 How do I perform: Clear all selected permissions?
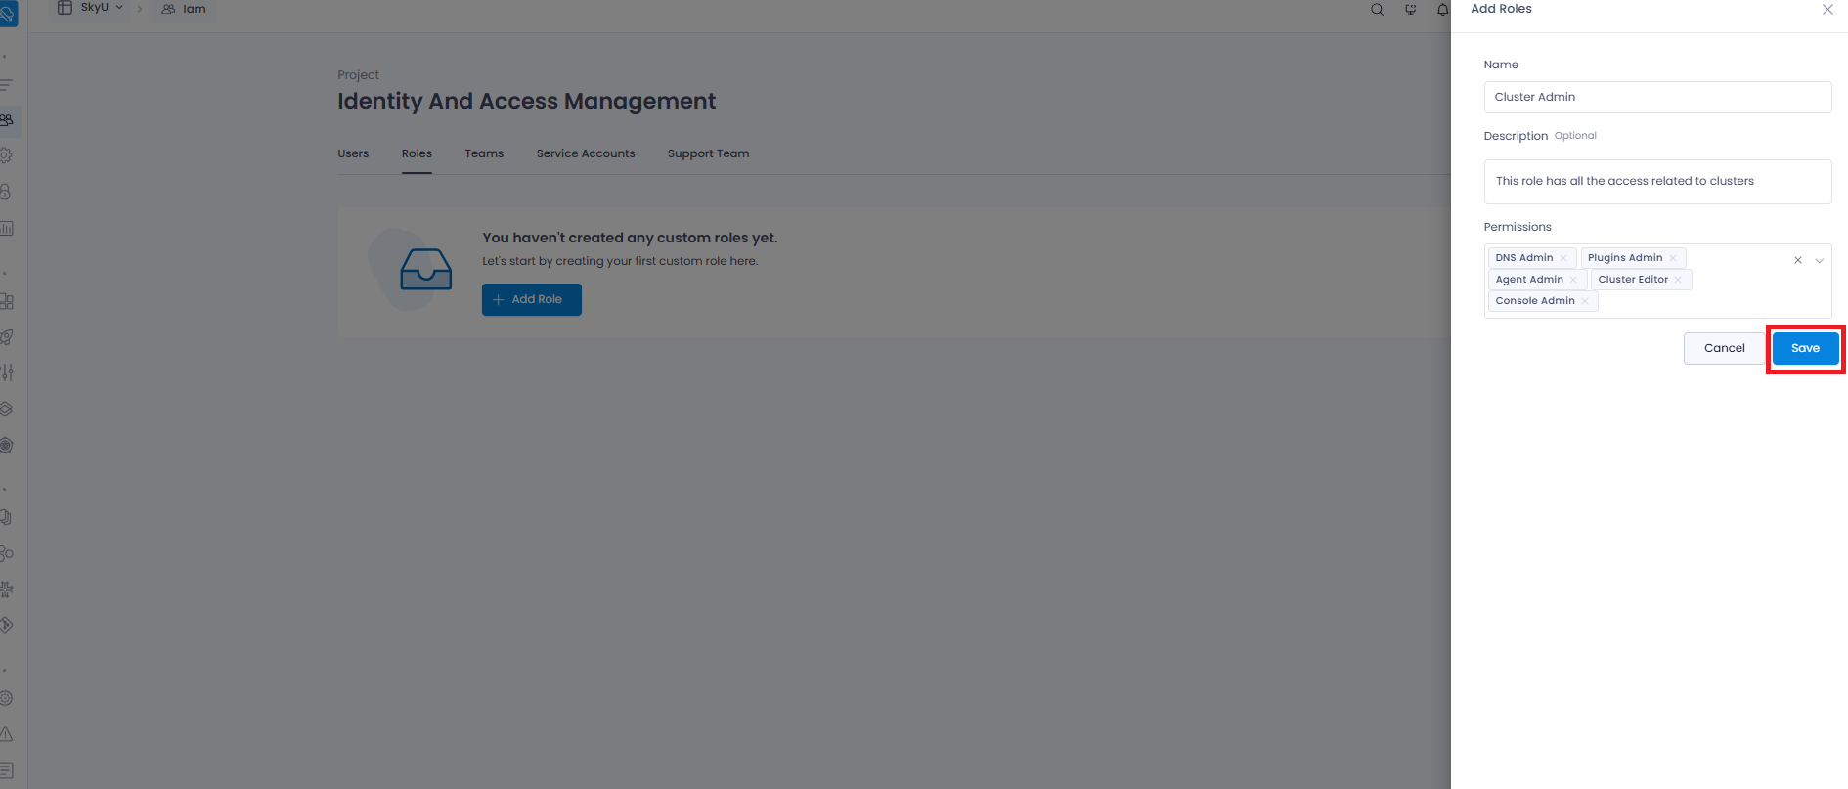pyautogui.click(x=1797, y=260)
